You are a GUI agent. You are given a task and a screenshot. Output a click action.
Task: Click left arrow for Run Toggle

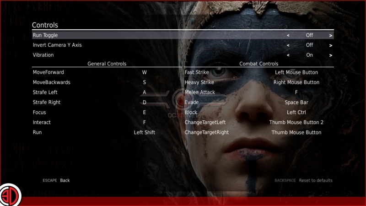pyautogui.click(x=288, y=36)
